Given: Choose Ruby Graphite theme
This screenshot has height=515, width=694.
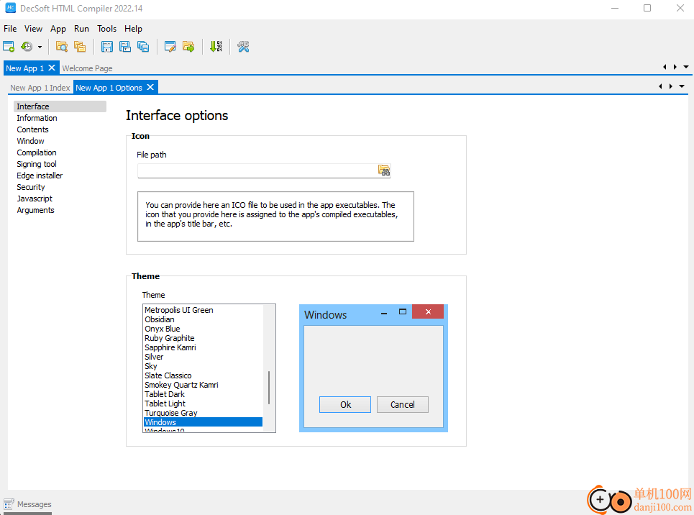Looking at the screenshot, I should tap(203, 338).
